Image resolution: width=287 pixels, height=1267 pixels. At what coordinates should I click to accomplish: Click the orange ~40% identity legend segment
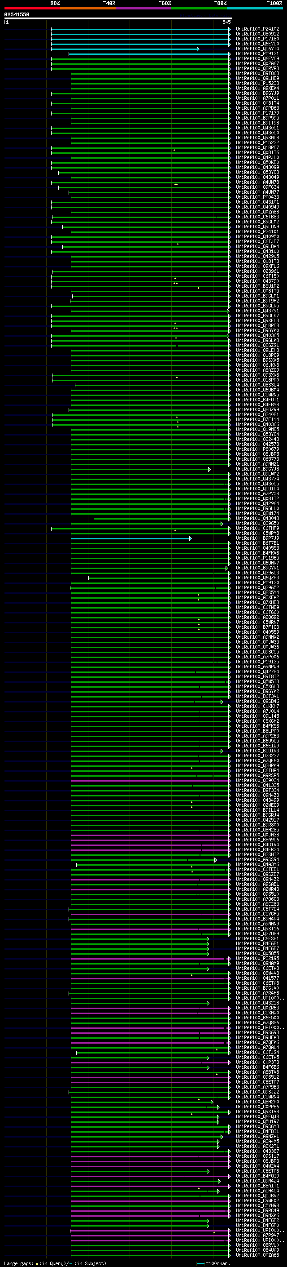click(x=88, y=8)
